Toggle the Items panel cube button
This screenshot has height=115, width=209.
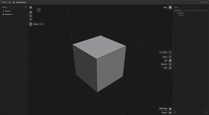point(170,8)
